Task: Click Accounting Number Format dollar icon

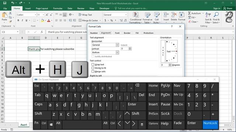Action: coord(105,21)
